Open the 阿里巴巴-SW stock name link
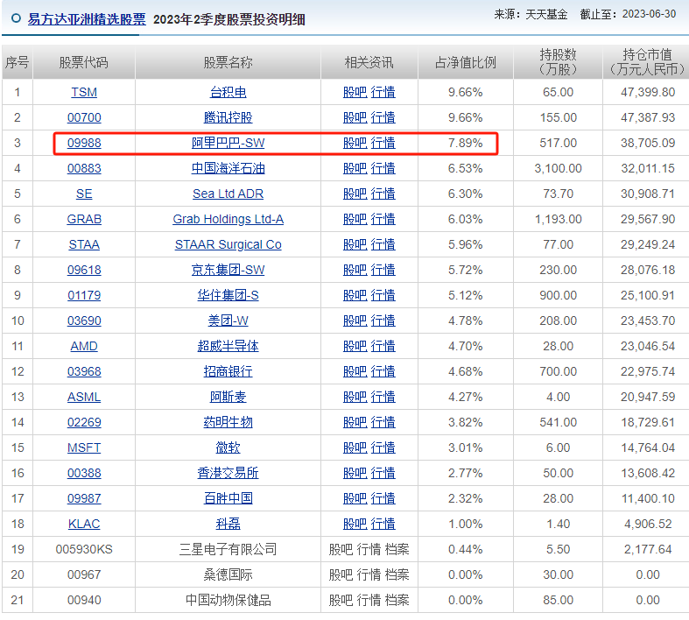The image size is (689, 620). 228,144
